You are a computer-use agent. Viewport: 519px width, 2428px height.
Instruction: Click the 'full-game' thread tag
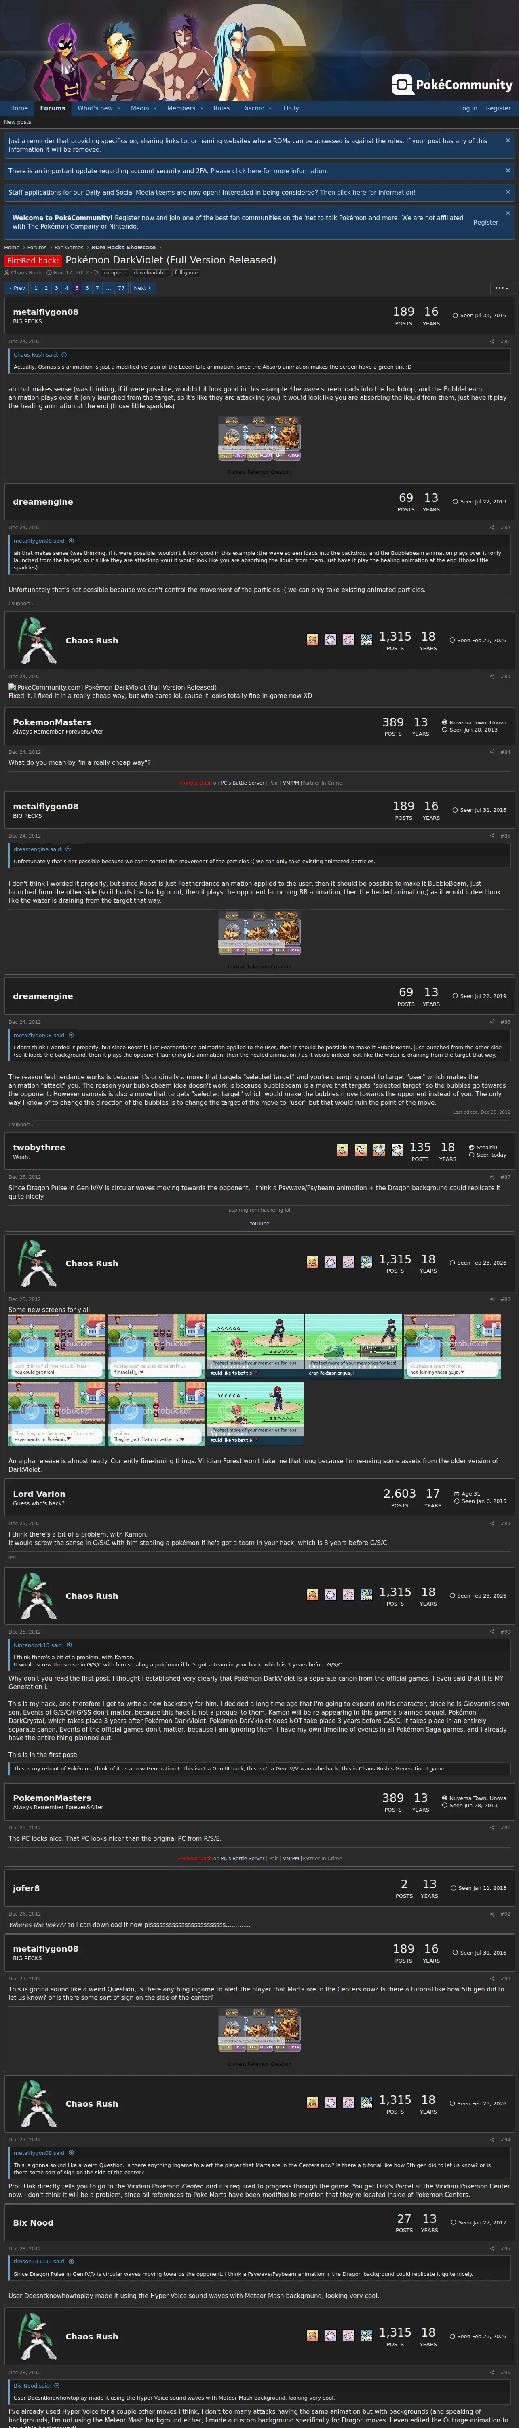click(186, 272)
